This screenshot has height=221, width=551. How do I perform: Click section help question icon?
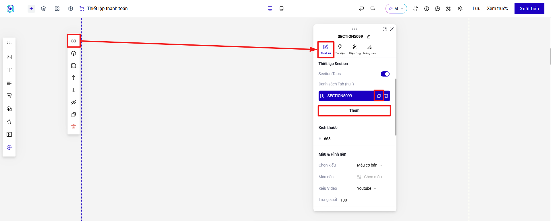click(x=74, y=53)
